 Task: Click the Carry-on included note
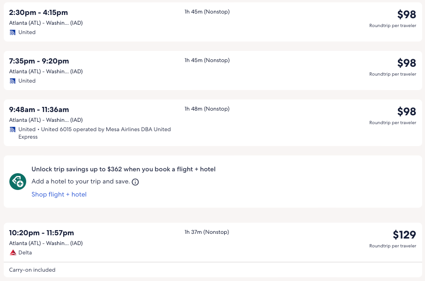point(32,270)
